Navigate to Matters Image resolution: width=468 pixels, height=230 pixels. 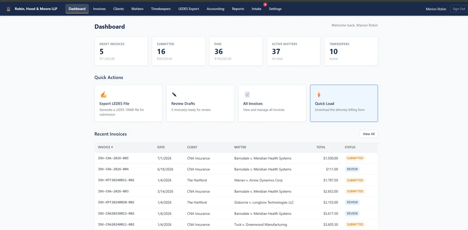137,9
